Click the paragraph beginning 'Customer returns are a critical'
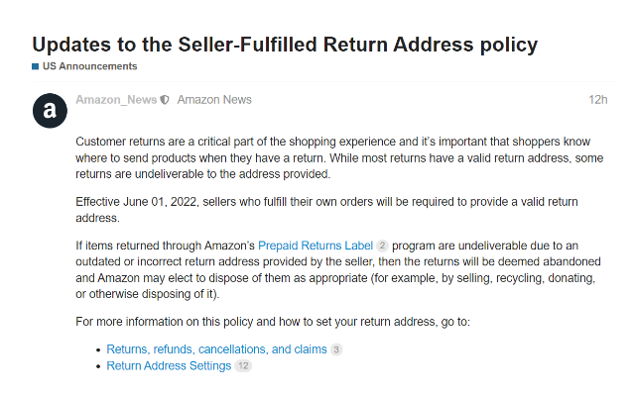The height and width of the screenshot is (396, 635). pyautogui.click(x=339, y=158)
